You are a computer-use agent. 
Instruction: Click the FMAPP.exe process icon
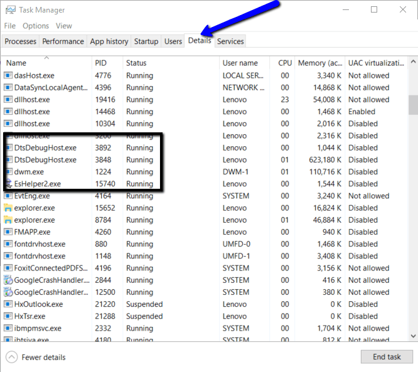click(x=8, y=232)
